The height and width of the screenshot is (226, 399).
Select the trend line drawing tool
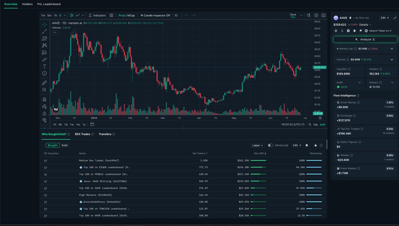[x=44, y=32]
